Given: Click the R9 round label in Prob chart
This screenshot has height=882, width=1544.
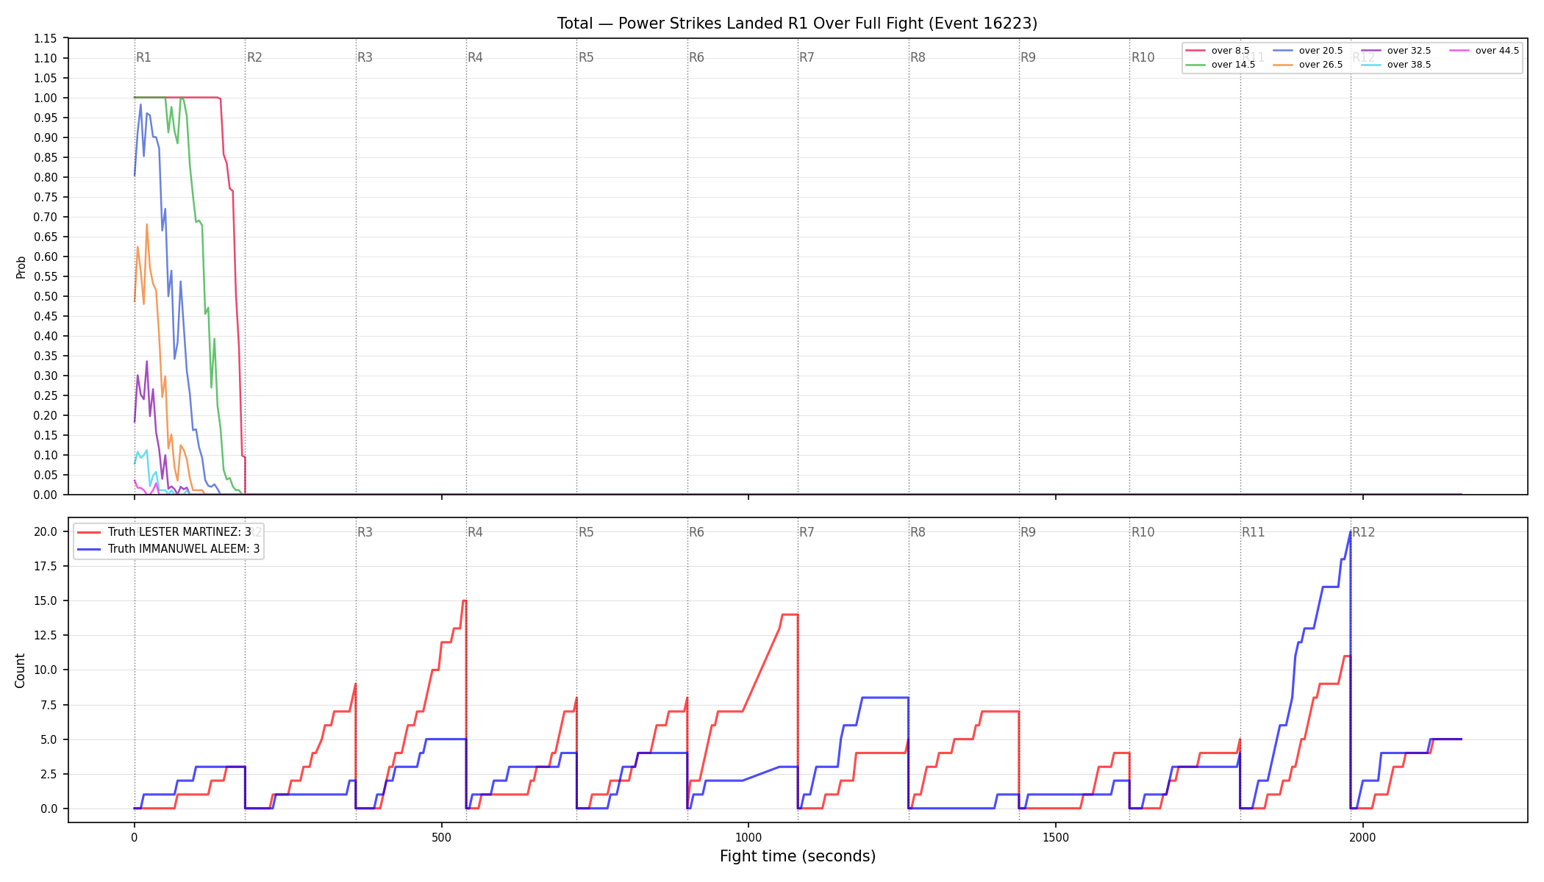Looking at the screenshot, I should tap(1028, 57).
